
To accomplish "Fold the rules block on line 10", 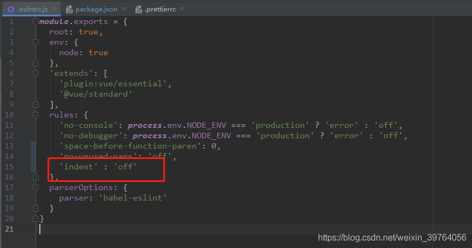I will tap(36, 115).
